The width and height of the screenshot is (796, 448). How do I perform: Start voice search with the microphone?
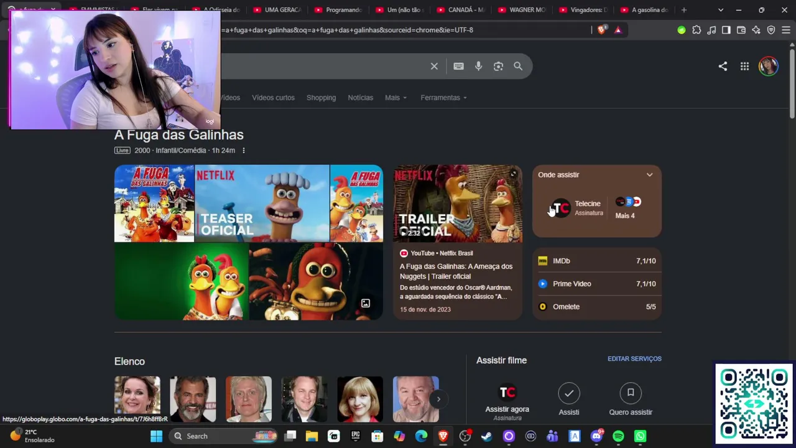coord(478,66)
